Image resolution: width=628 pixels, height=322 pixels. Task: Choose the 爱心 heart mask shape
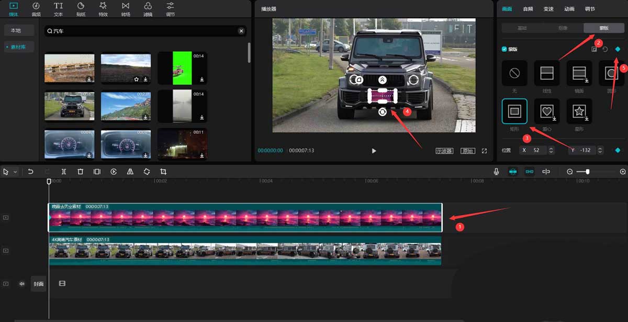click(x=547, y=111)
